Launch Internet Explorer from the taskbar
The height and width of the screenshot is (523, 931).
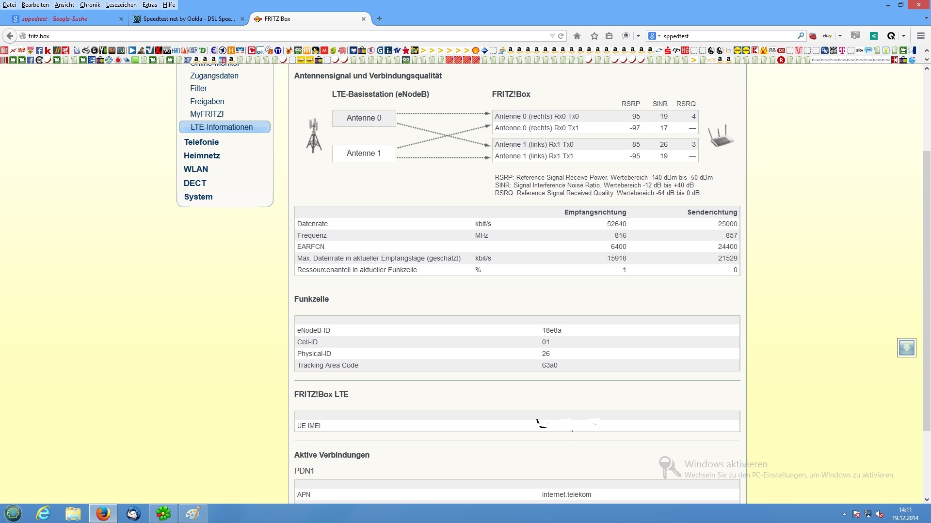coord(44,513)
